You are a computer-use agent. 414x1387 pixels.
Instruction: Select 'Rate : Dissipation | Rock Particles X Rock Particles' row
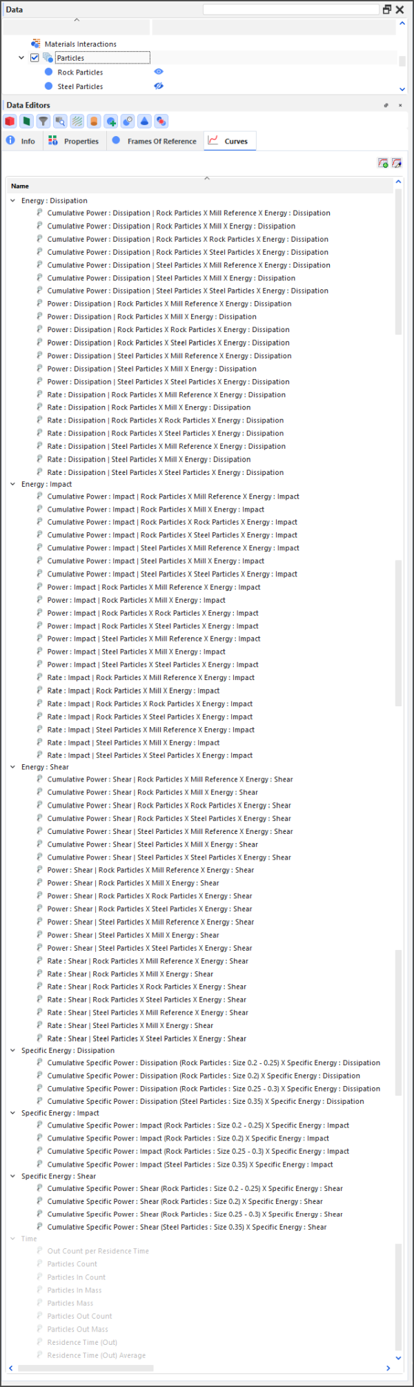pos(166,420)
